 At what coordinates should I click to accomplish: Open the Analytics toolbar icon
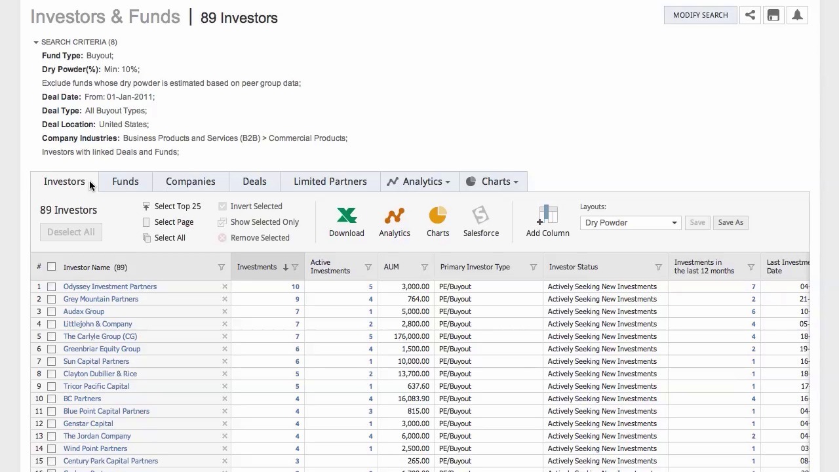pos(395,222)
